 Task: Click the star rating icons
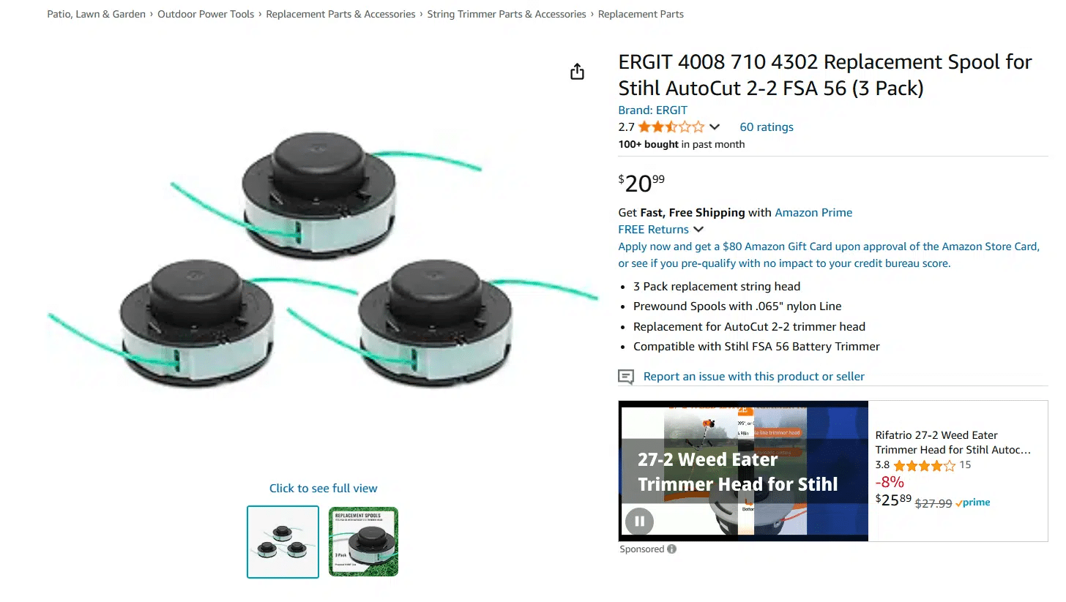pos(671,127)
